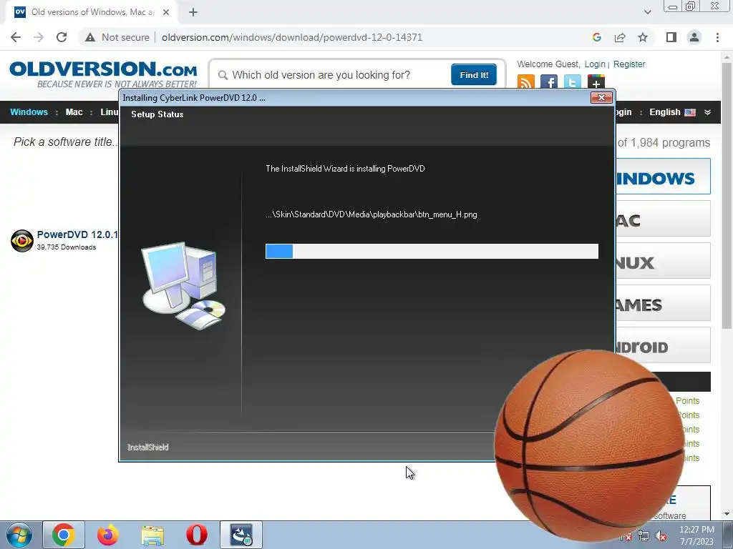The height and width of the screenshot is (549, 733).
Task: Share this page using the share icon
Action: 620,37
